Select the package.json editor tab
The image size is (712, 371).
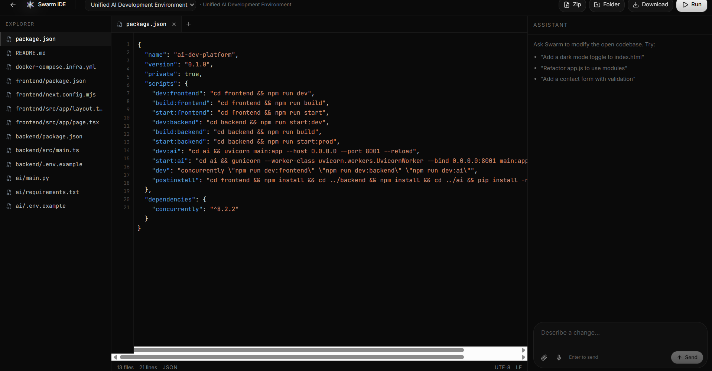pos(146,24)
